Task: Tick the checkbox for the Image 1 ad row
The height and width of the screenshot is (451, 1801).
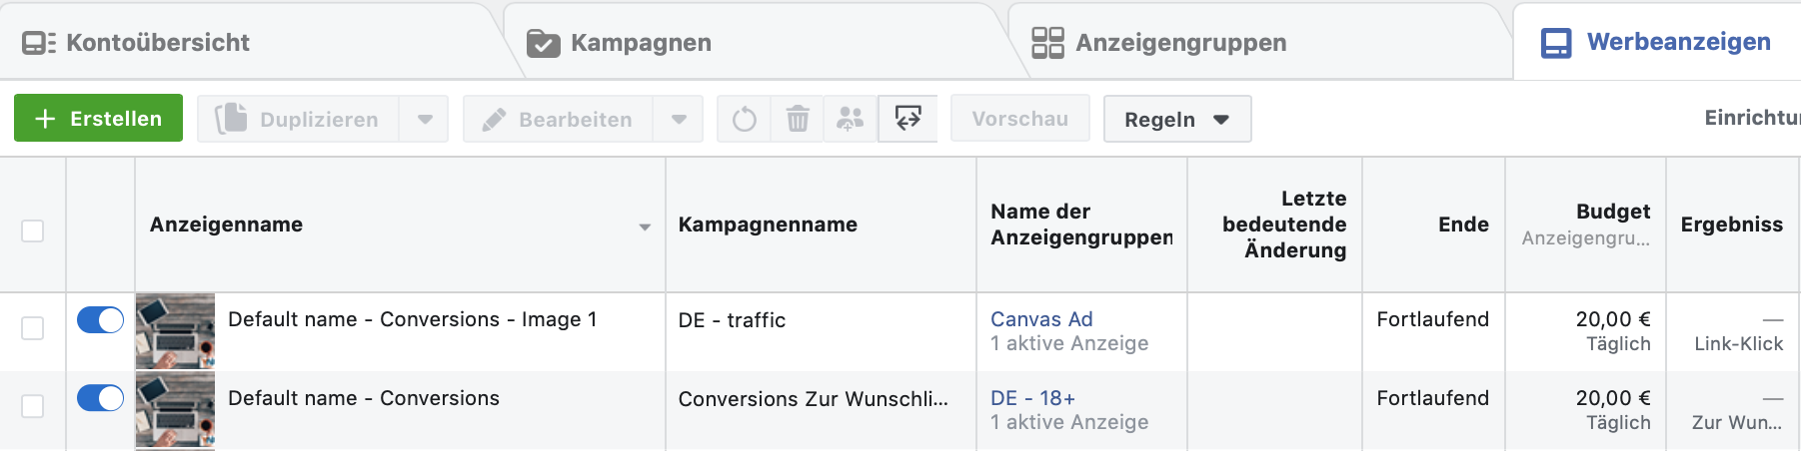Action: tap(33, 328)
